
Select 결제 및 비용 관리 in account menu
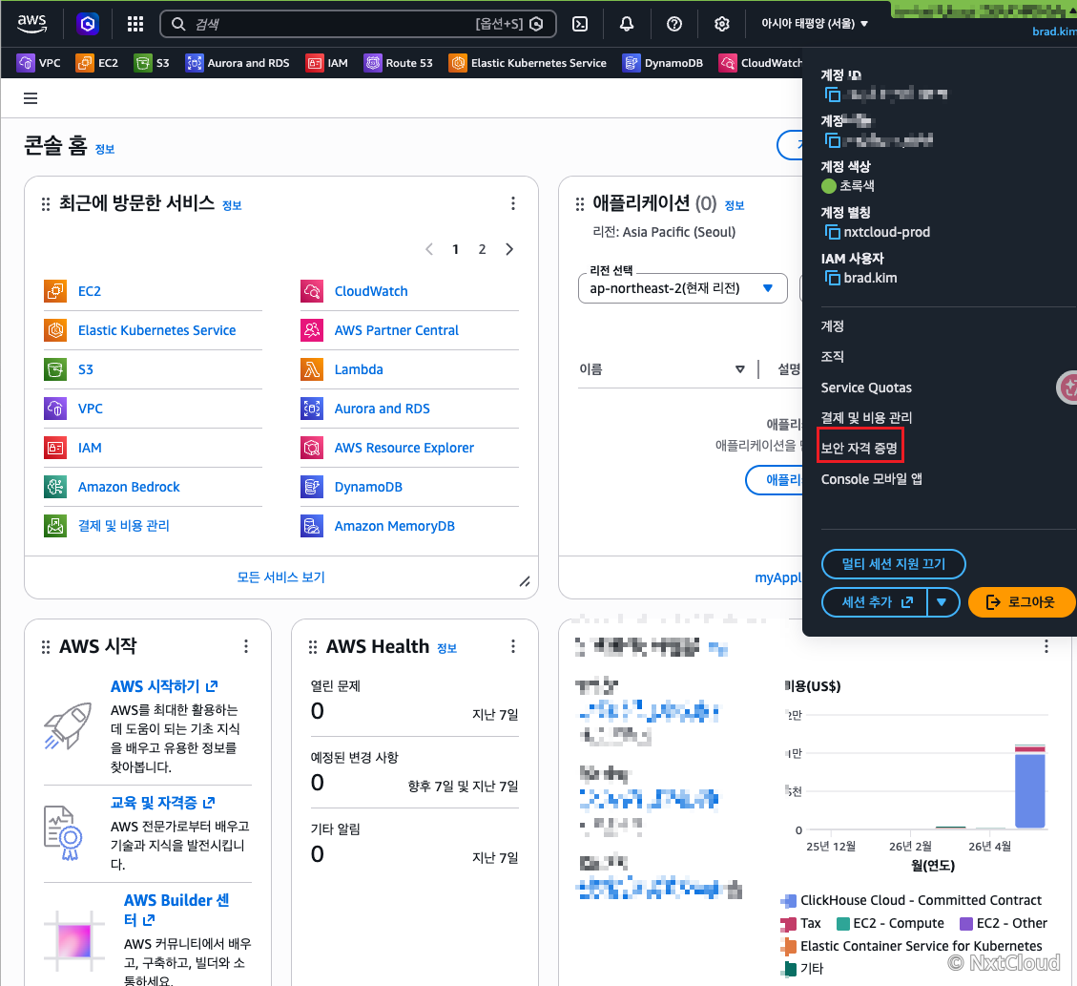point(866,418)
